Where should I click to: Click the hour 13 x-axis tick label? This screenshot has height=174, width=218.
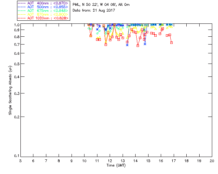click(123, 161)
